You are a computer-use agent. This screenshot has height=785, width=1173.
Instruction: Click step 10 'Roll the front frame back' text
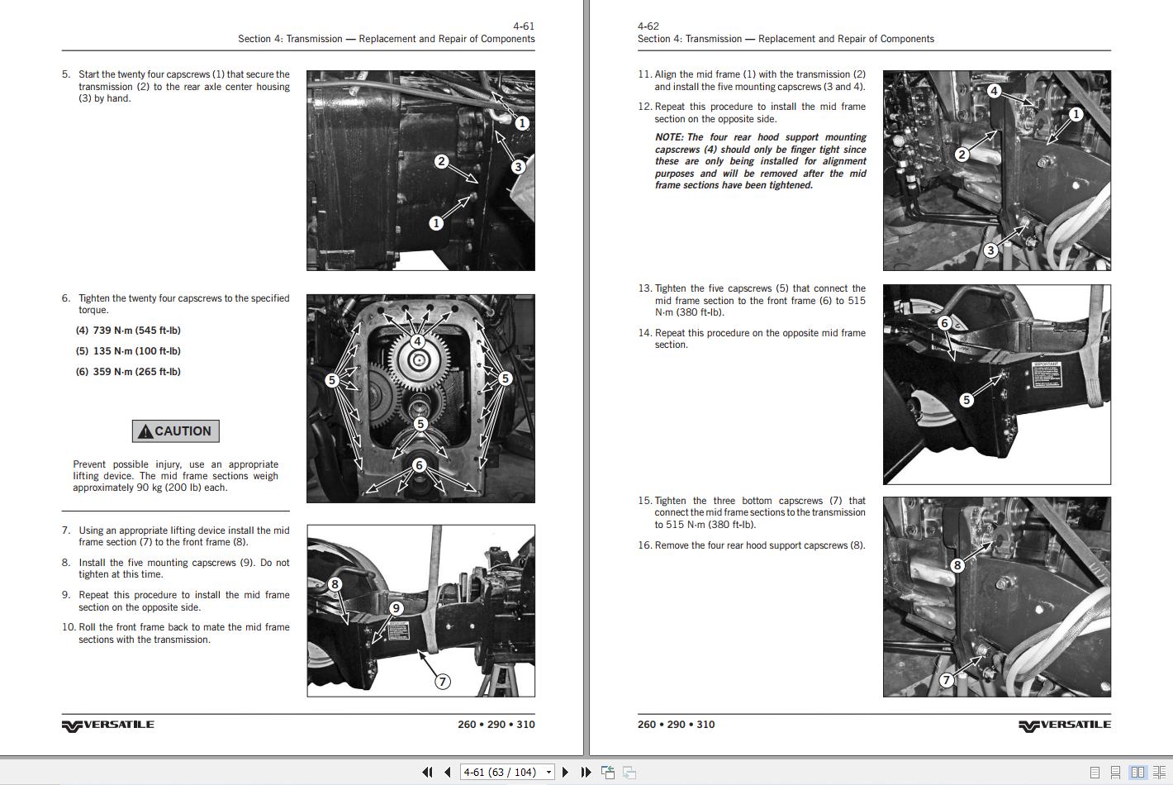point(176,633)
